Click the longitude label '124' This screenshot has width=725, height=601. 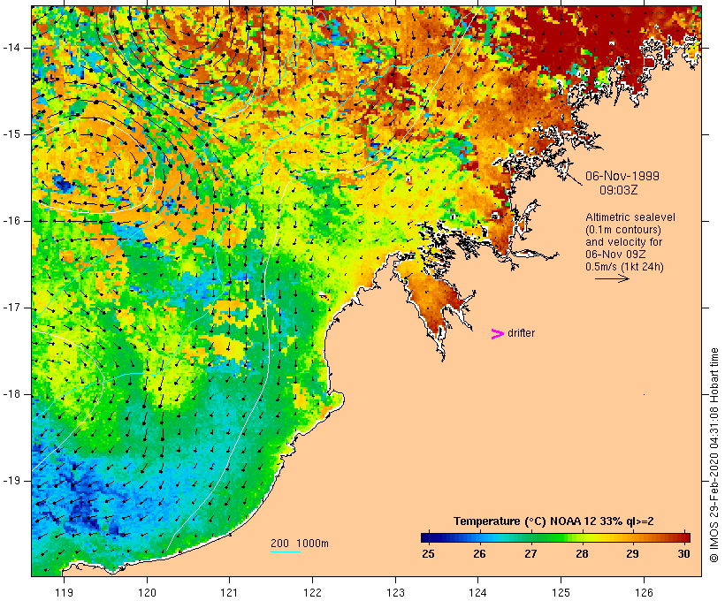coord(478,592)
